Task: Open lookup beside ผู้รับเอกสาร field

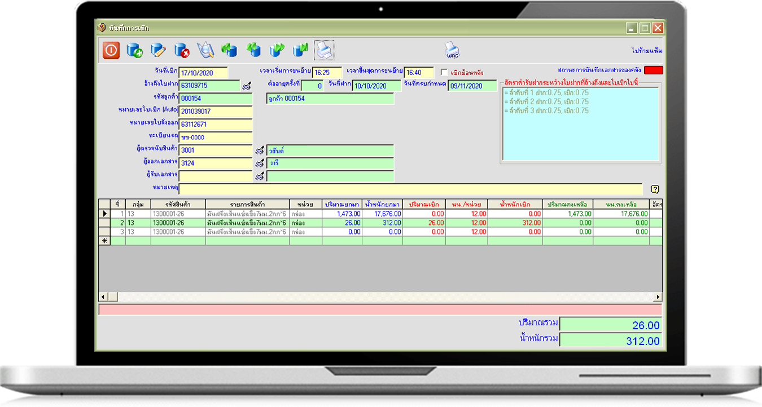Action: 260,176
